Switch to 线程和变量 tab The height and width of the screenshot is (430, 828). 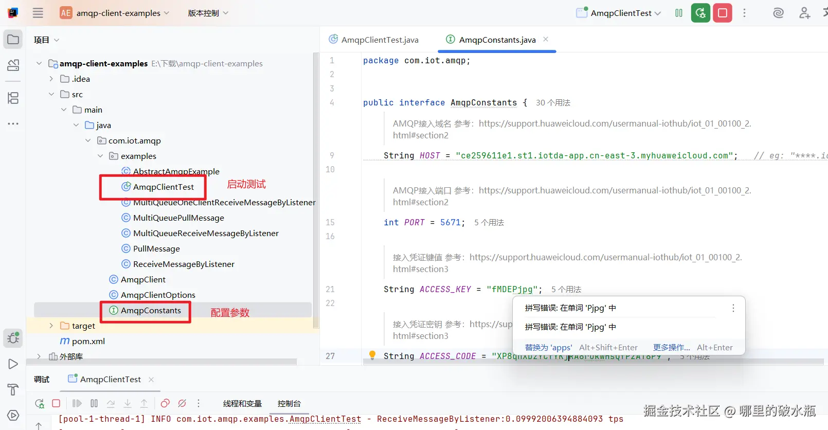click(x=242, y=404)
